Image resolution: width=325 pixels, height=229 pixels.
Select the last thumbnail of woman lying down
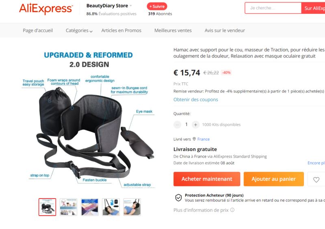132,207
